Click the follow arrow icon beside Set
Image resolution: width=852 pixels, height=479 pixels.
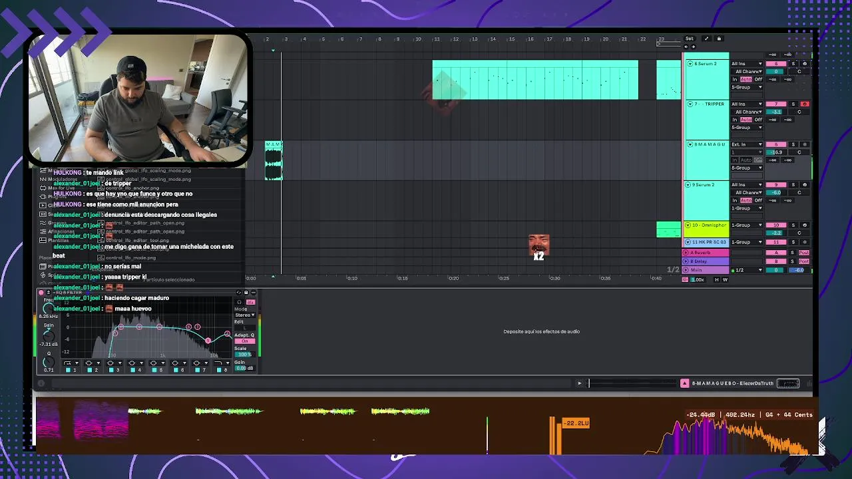coord(706,39)
